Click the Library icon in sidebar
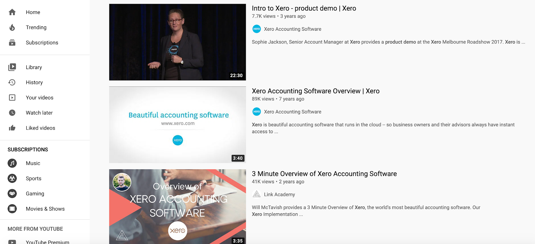Viewport: 535px width, 244px height. tap(12, 67)
